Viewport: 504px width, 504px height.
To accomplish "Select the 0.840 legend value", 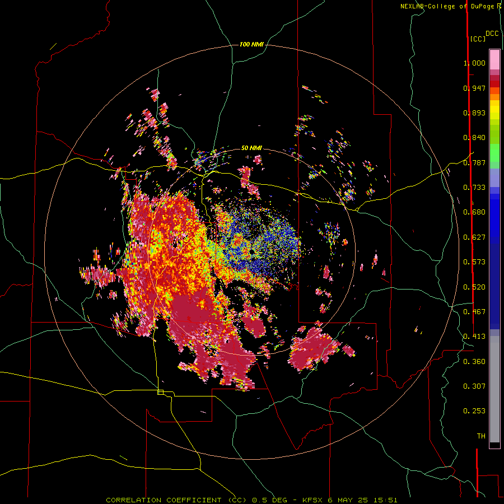I will pyautogui.click(x=474, y=138).
